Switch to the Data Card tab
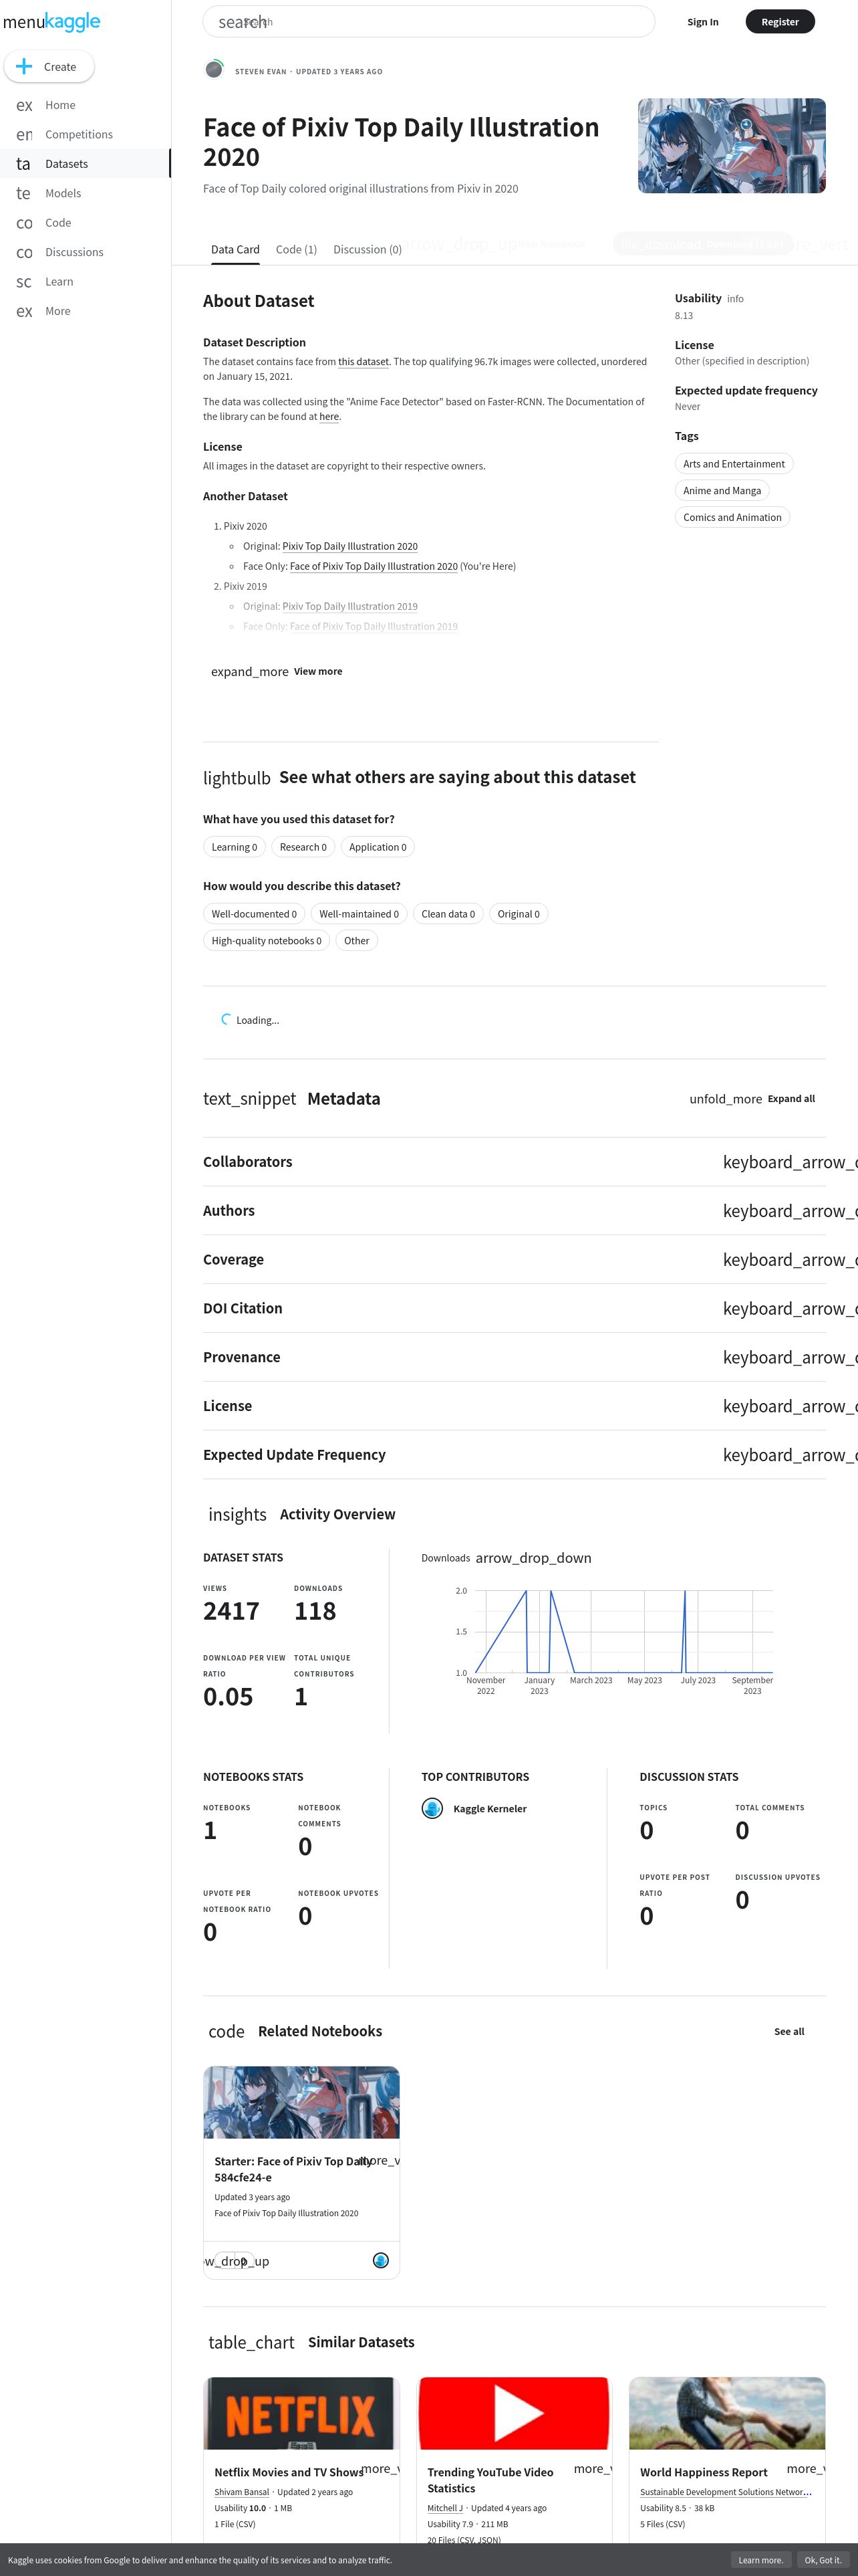The image size is (858, 2576). pos(236,250)
